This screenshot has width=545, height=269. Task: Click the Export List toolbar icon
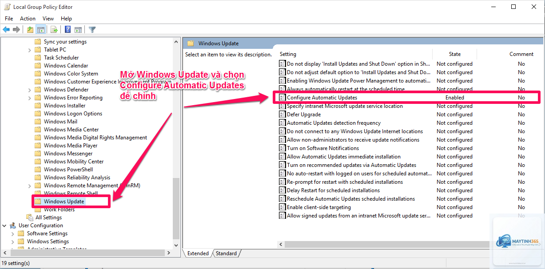54,30
